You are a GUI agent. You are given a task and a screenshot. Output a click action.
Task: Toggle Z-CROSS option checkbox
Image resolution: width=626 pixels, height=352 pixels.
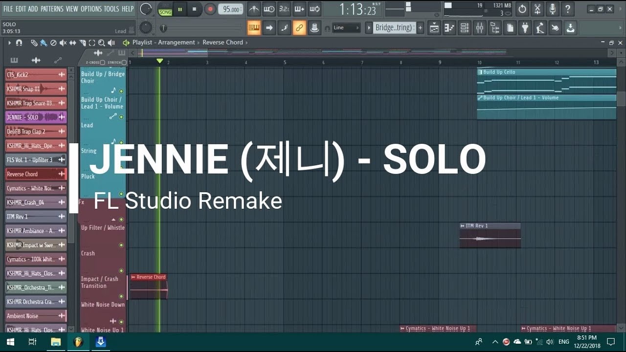pyautogui.click(x=103, y=63)
